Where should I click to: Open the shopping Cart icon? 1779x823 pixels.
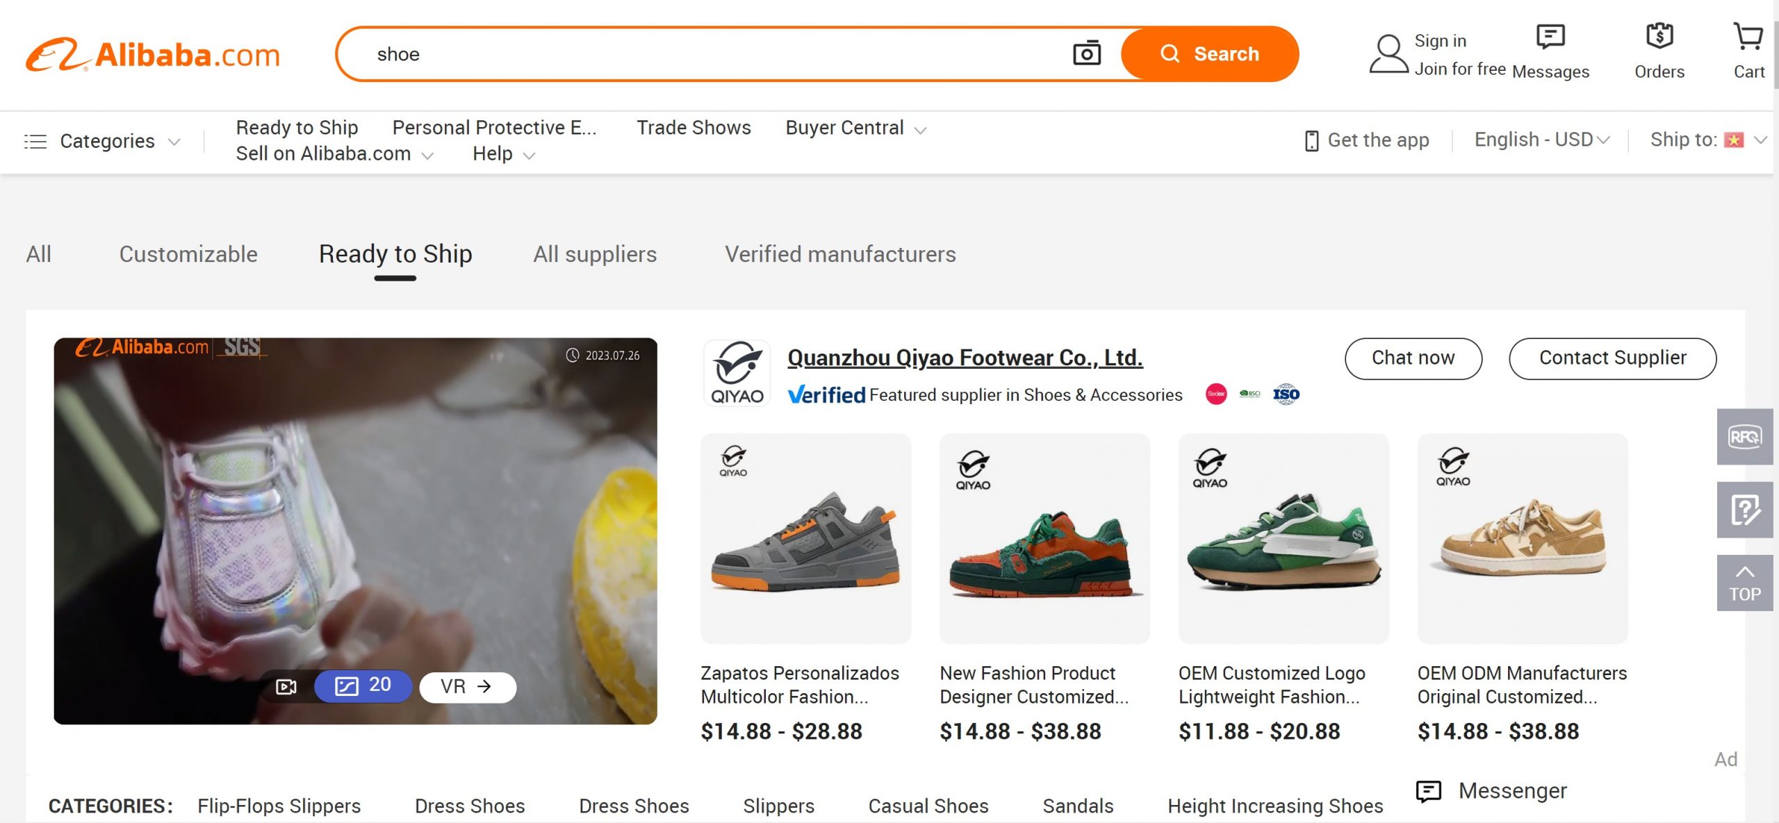pos(1748,38)
